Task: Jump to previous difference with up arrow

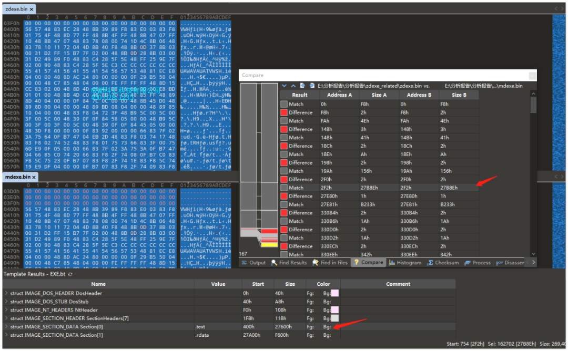Action: click(x=293, y=86)
